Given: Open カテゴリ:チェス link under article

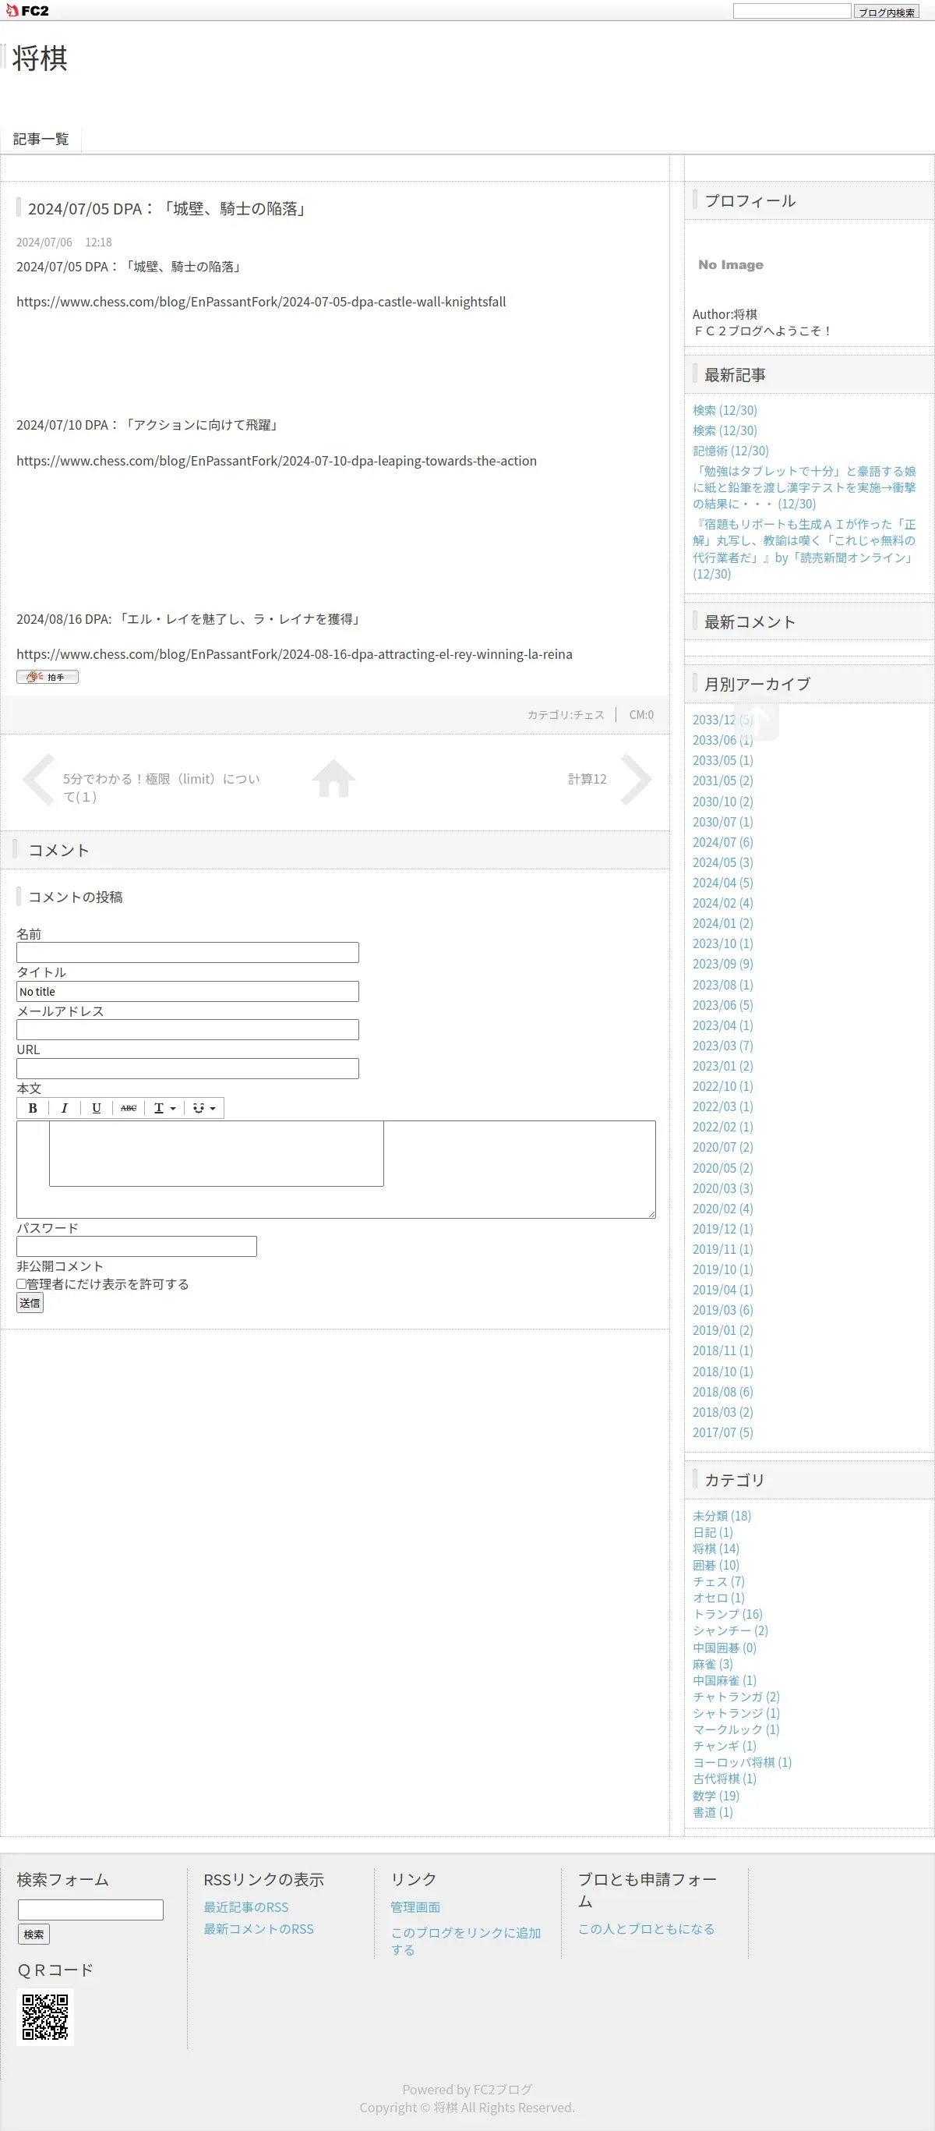Looking at the screenshot, I should (566, 715).
